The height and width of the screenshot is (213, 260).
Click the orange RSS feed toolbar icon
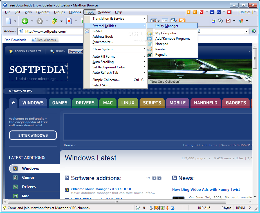point(182,20)
